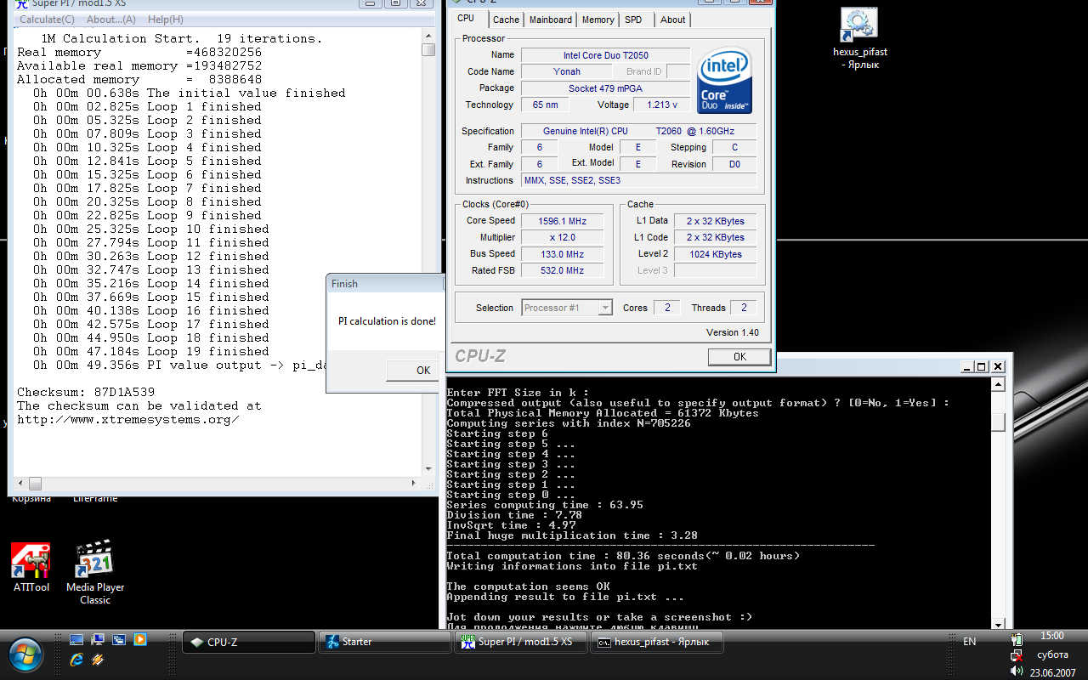Click the Package value Socket 479 mPGA
1088x680 pixels.
(605, 88)
